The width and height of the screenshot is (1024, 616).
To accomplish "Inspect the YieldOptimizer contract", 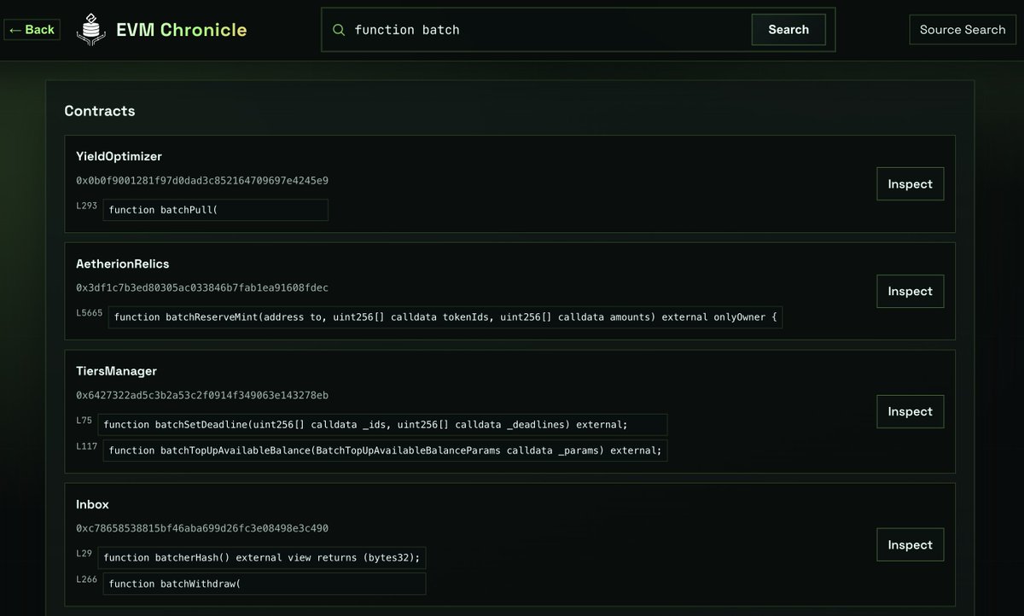I will click(x=911, y=184).
